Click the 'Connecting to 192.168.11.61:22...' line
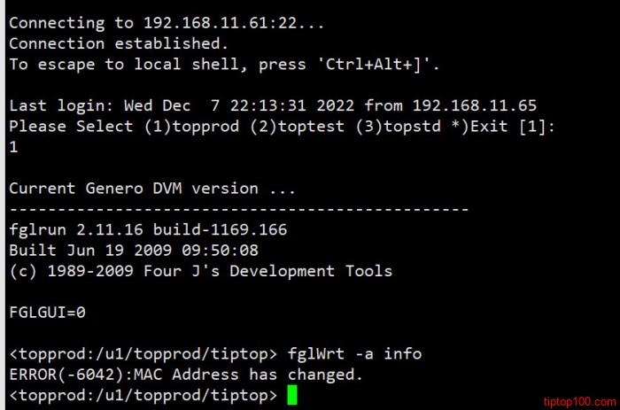Image resolution: width=620 pixels, height=410 pixels. [167, 22]
